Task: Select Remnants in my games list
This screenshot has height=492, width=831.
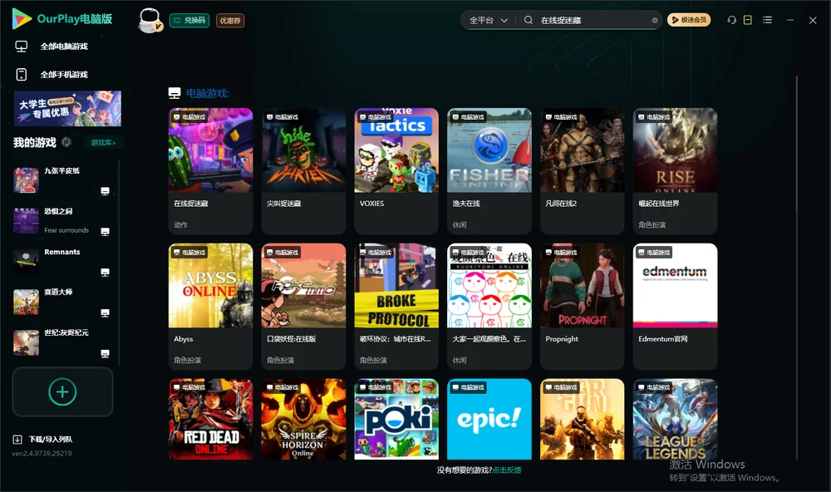Action: [61, 261]
